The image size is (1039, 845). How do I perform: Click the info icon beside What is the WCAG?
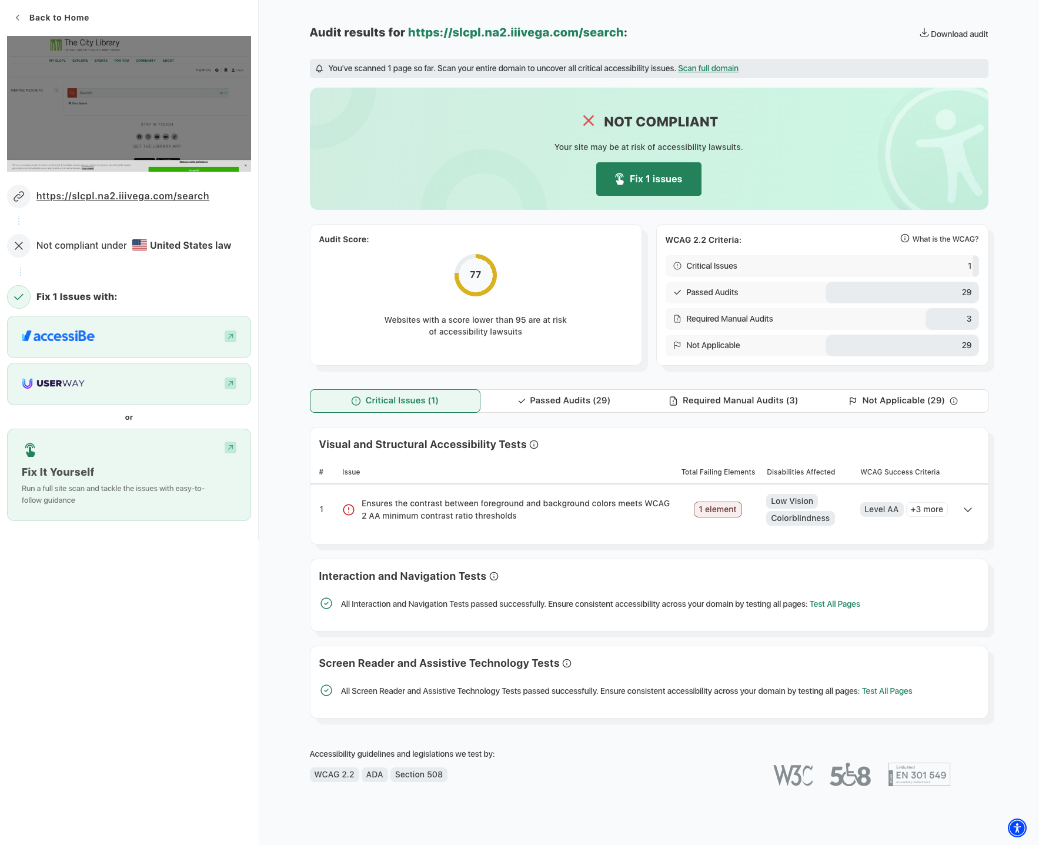[905, 238]
